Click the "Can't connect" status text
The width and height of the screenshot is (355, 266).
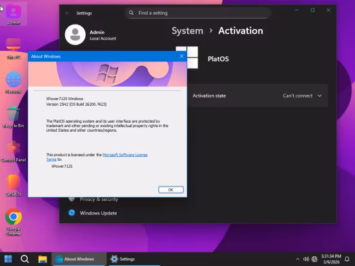click(298, 96)
